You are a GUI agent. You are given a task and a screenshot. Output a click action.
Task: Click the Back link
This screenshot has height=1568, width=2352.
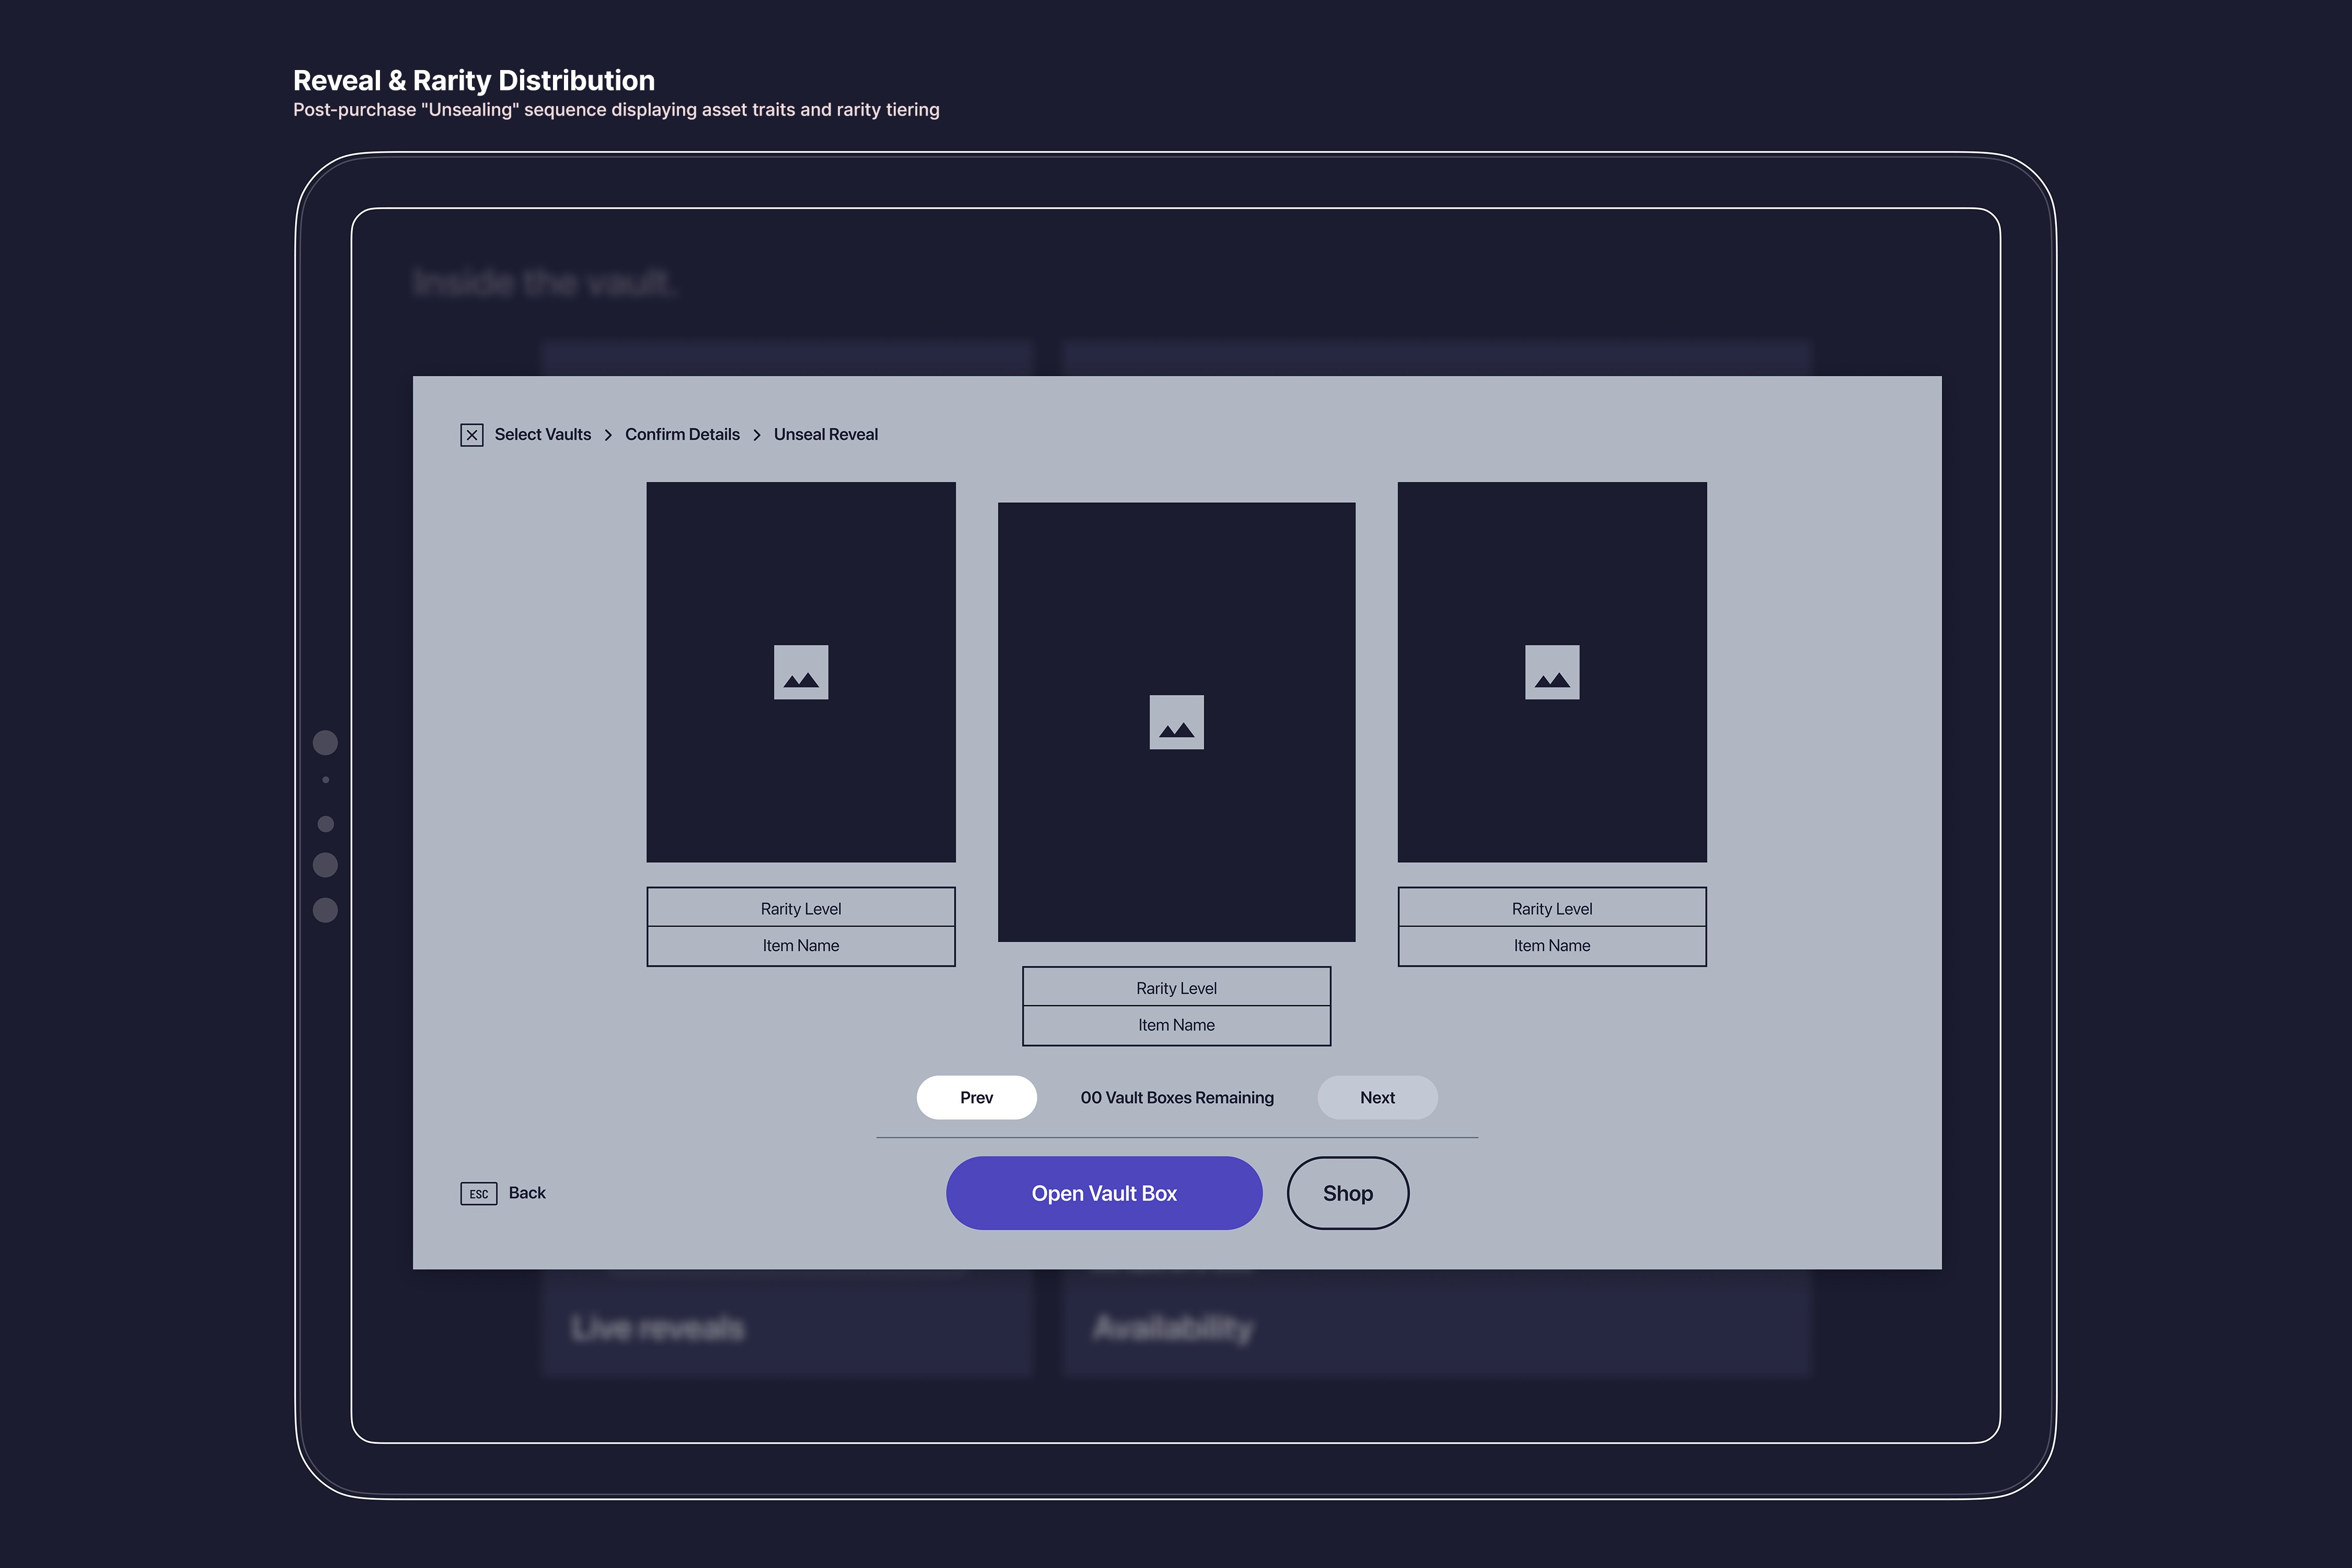[x=526, y=1193]
